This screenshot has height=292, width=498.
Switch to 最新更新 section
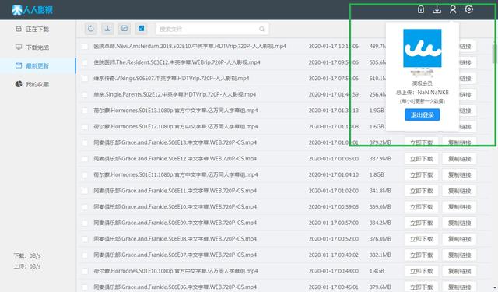point(37,65)
